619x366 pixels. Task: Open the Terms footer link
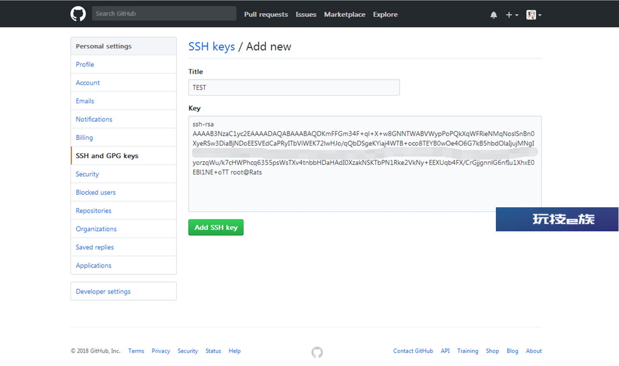[x=136, y=351]
